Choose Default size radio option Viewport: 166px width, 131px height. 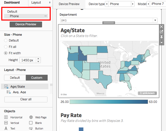(x=6, y=41)
